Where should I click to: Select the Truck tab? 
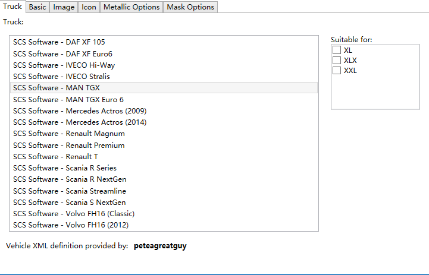point(12,7)
